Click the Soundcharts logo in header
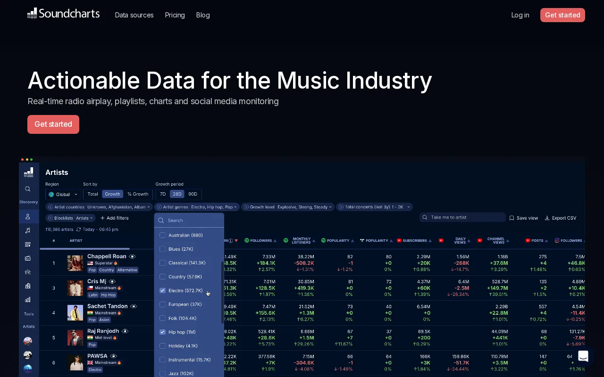Screen dimensions: 604x377 click(x=63, y=14)
